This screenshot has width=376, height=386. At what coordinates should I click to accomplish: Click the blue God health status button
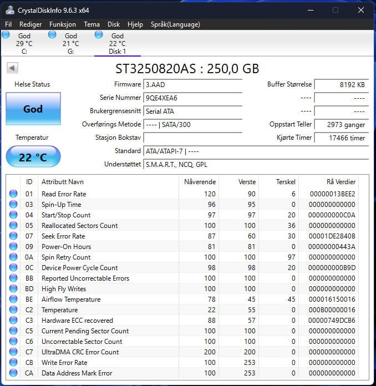pos(33,109)
